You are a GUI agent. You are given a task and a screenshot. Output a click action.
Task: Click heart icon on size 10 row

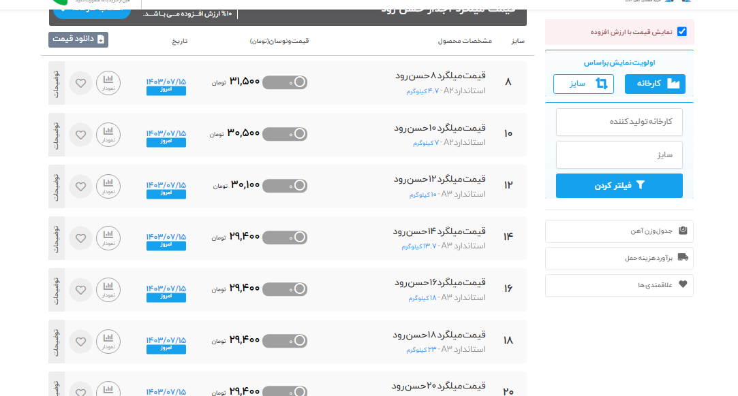pos(80,135)
